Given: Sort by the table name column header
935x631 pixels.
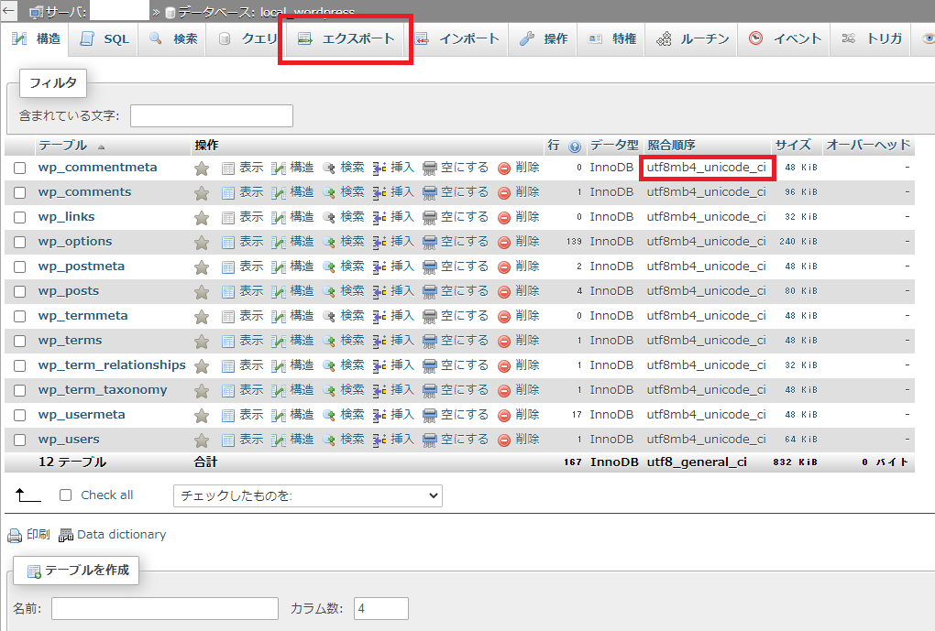Looking at the screenshot, I should (x=62, y=146).
